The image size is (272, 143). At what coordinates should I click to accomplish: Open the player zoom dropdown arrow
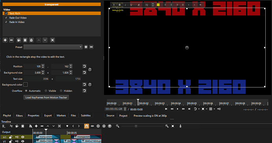pyautogui.click(x=207, y=109)
